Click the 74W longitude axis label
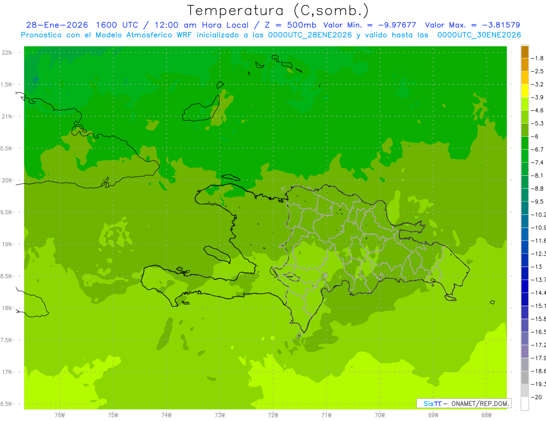Screen dimensions: 546x421 coord(166,415)
